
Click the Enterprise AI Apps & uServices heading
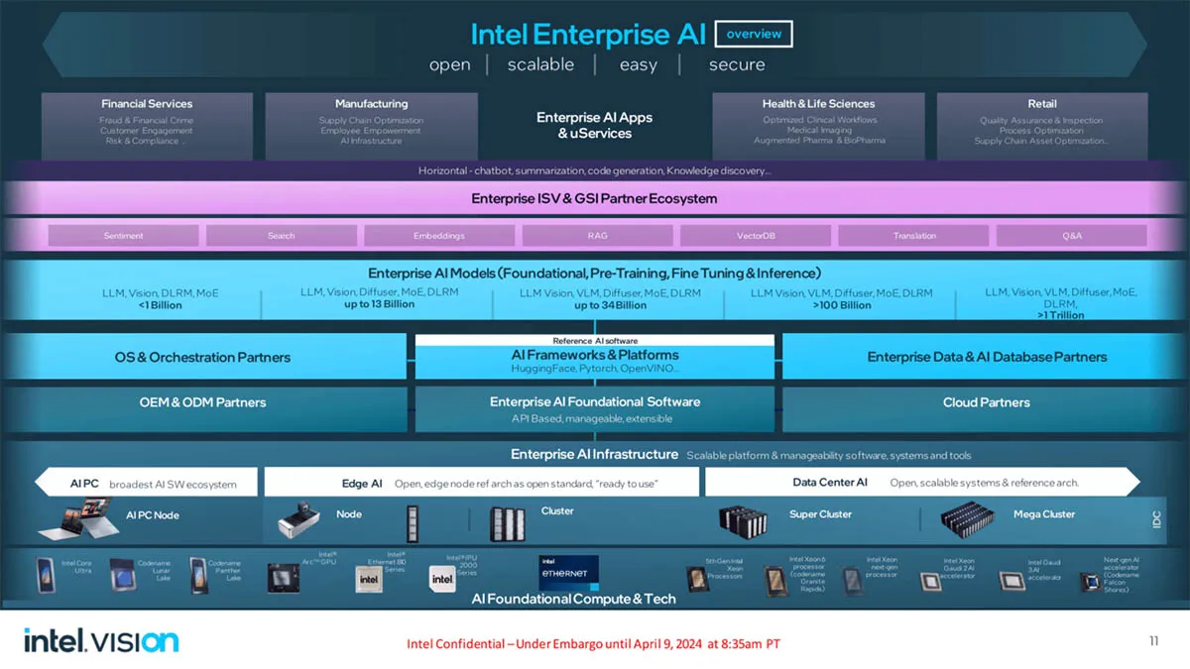point(595,125)
